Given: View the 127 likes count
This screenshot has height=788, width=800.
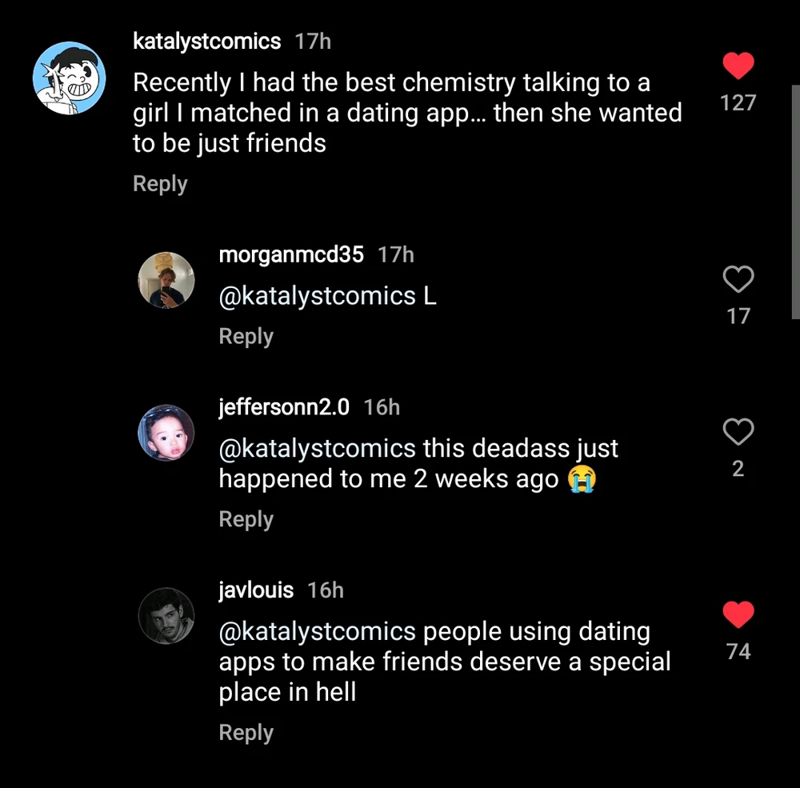Looking at the screenshot, I should click(x=738, y=102).
